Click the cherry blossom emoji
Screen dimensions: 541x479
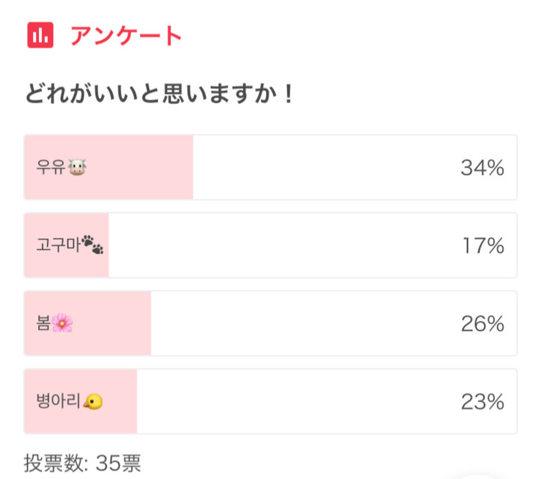[62, 323]
